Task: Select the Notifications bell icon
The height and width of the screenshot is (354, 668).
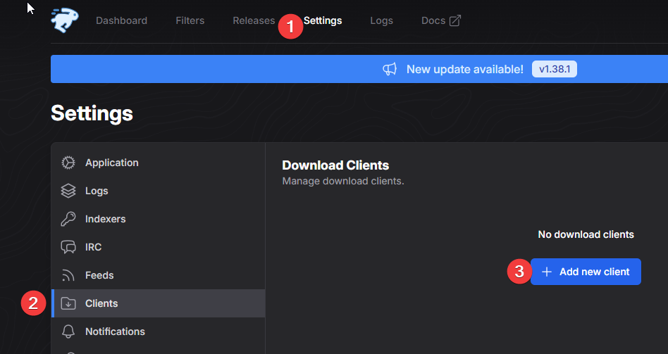Action: click(x=68, y=331)
